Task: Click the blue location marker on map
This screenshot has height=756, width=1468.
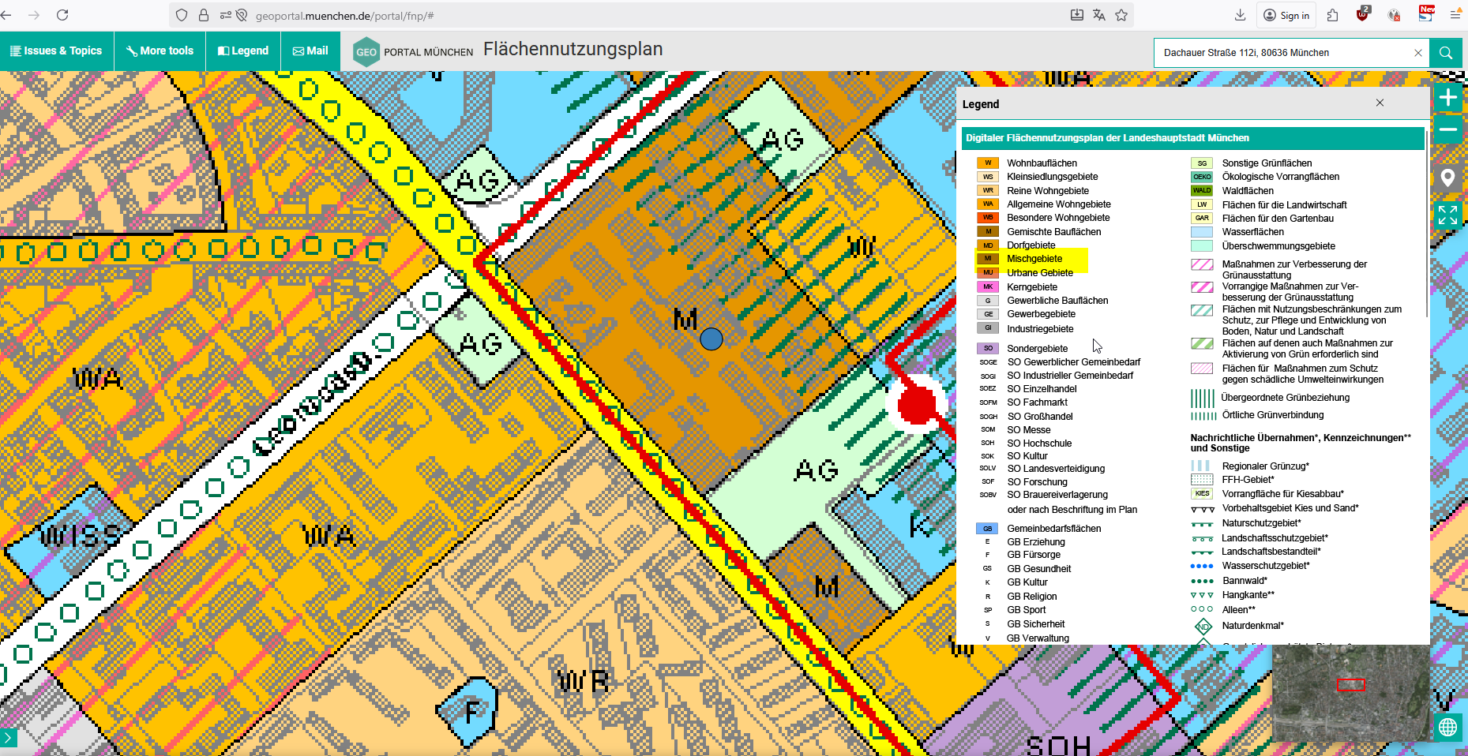Action: click(711, 339)
